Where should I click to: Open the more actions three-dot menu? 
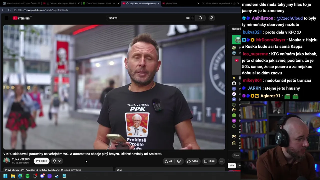tap(222, 161)
